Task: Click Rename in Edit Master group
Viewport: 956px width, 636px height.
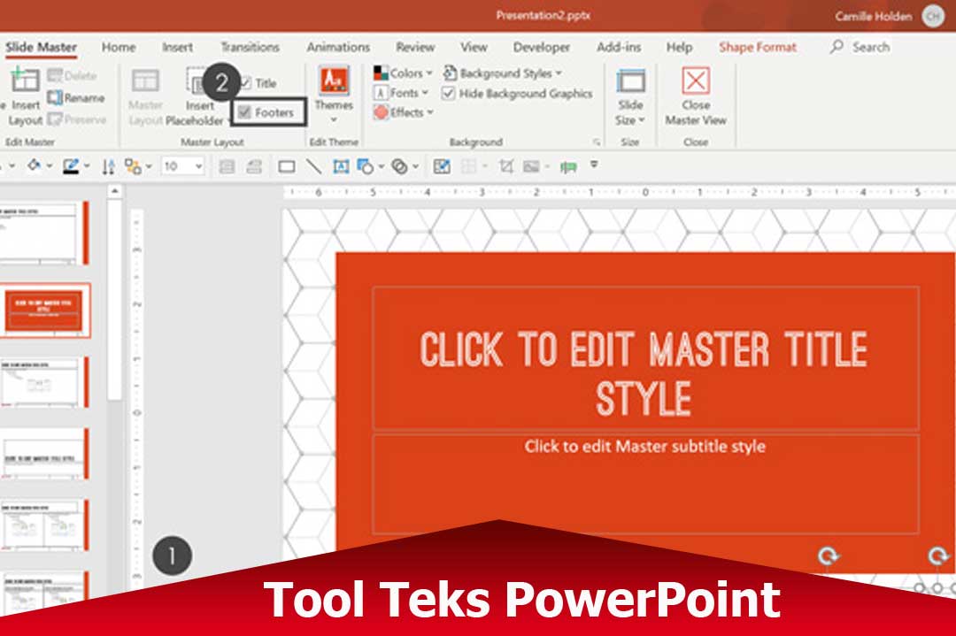Action: (75, 97)
